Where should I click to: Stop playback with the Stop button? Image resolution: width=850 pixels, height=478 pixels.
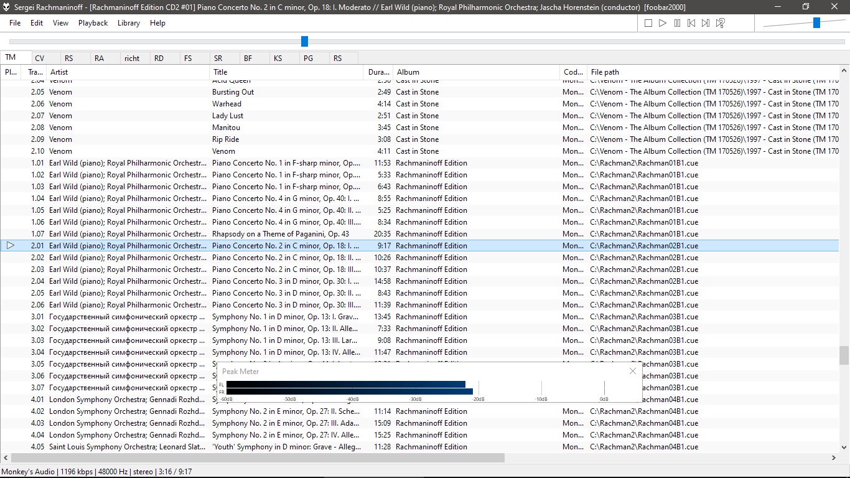point(648,23)
